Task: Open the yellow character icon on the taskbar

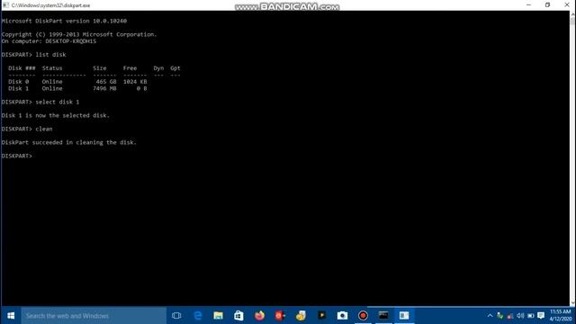Action: coord(301,316)
